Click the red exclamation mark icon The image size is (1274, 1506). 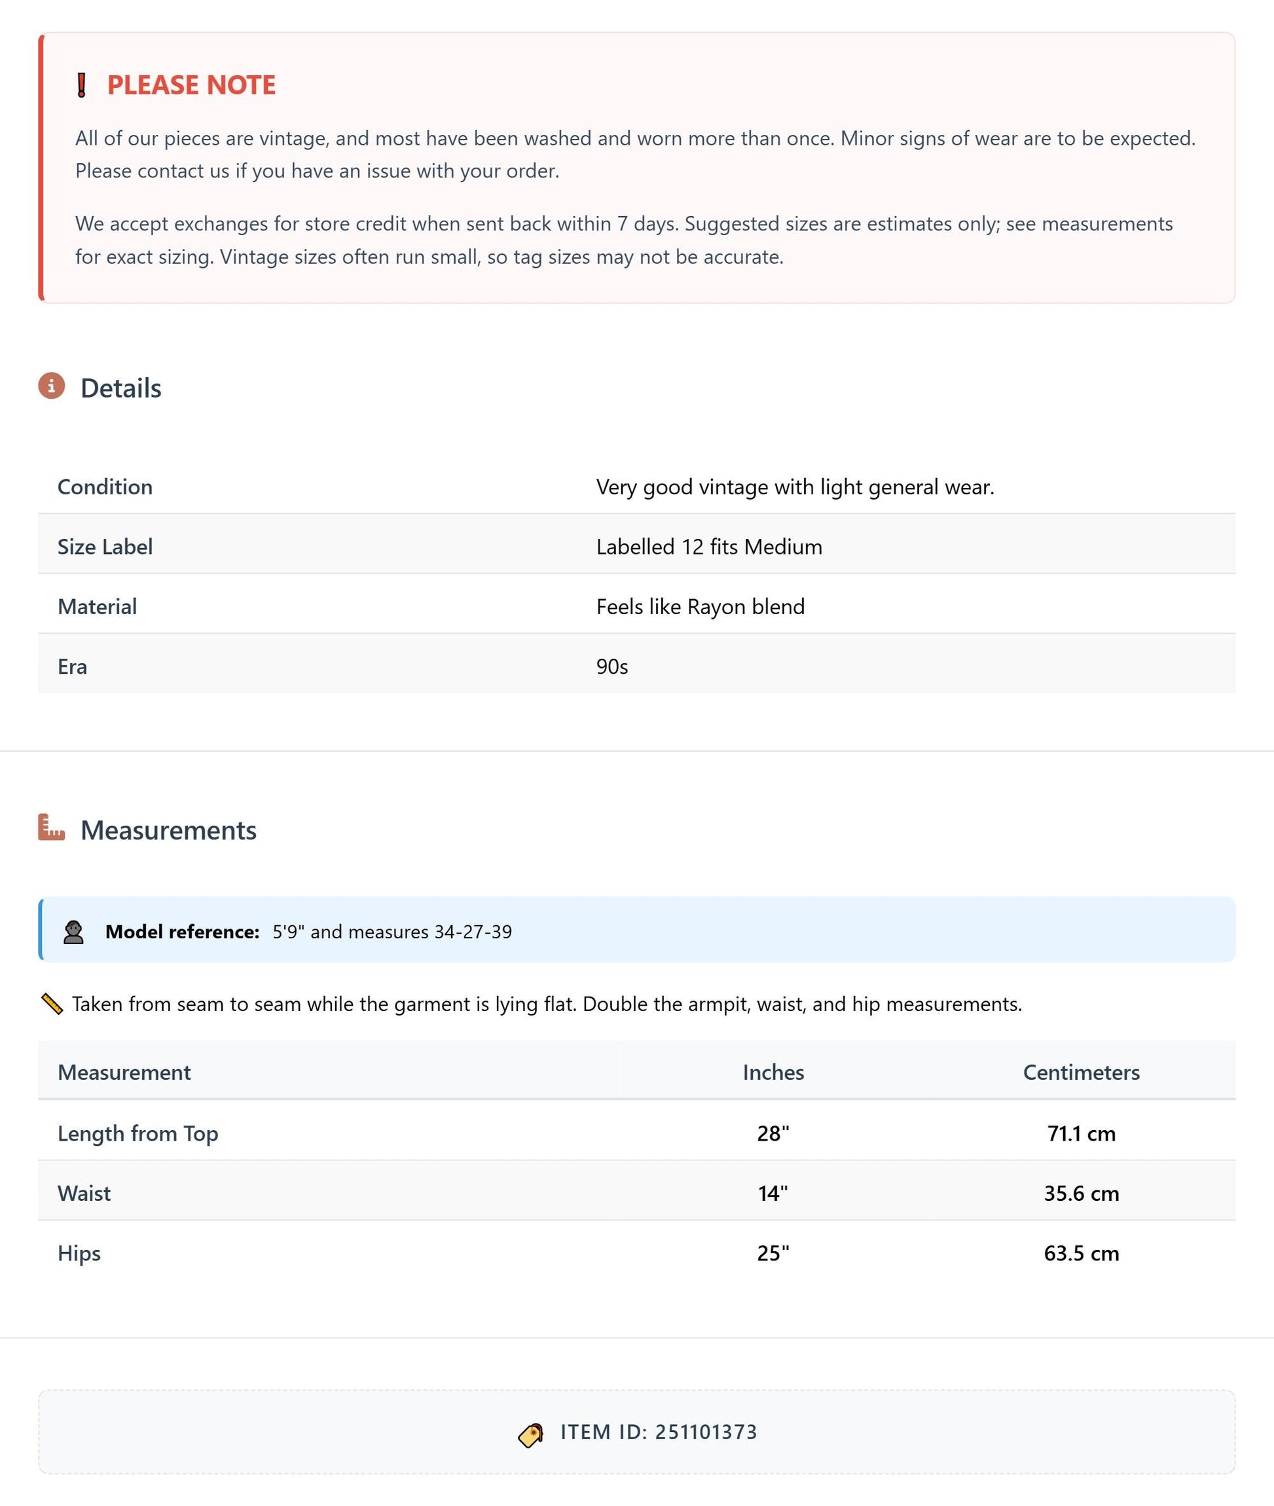pyautogui.click(x=82, y=85)
